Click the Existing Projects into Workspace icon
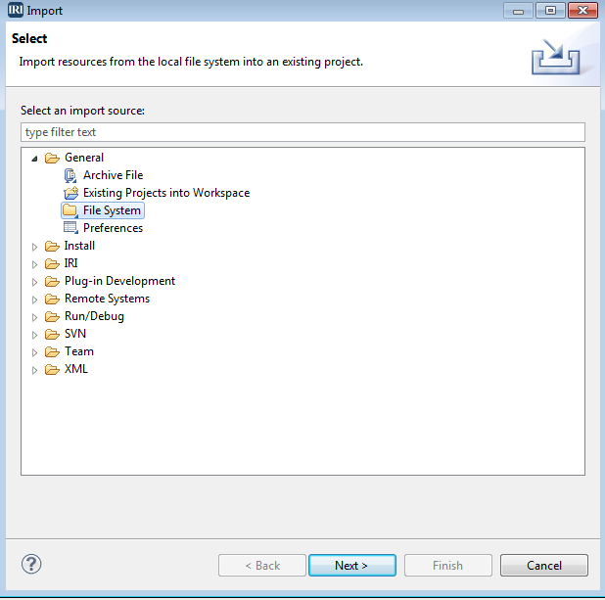This screenshot has height=600, width=605. click(71, 193)
